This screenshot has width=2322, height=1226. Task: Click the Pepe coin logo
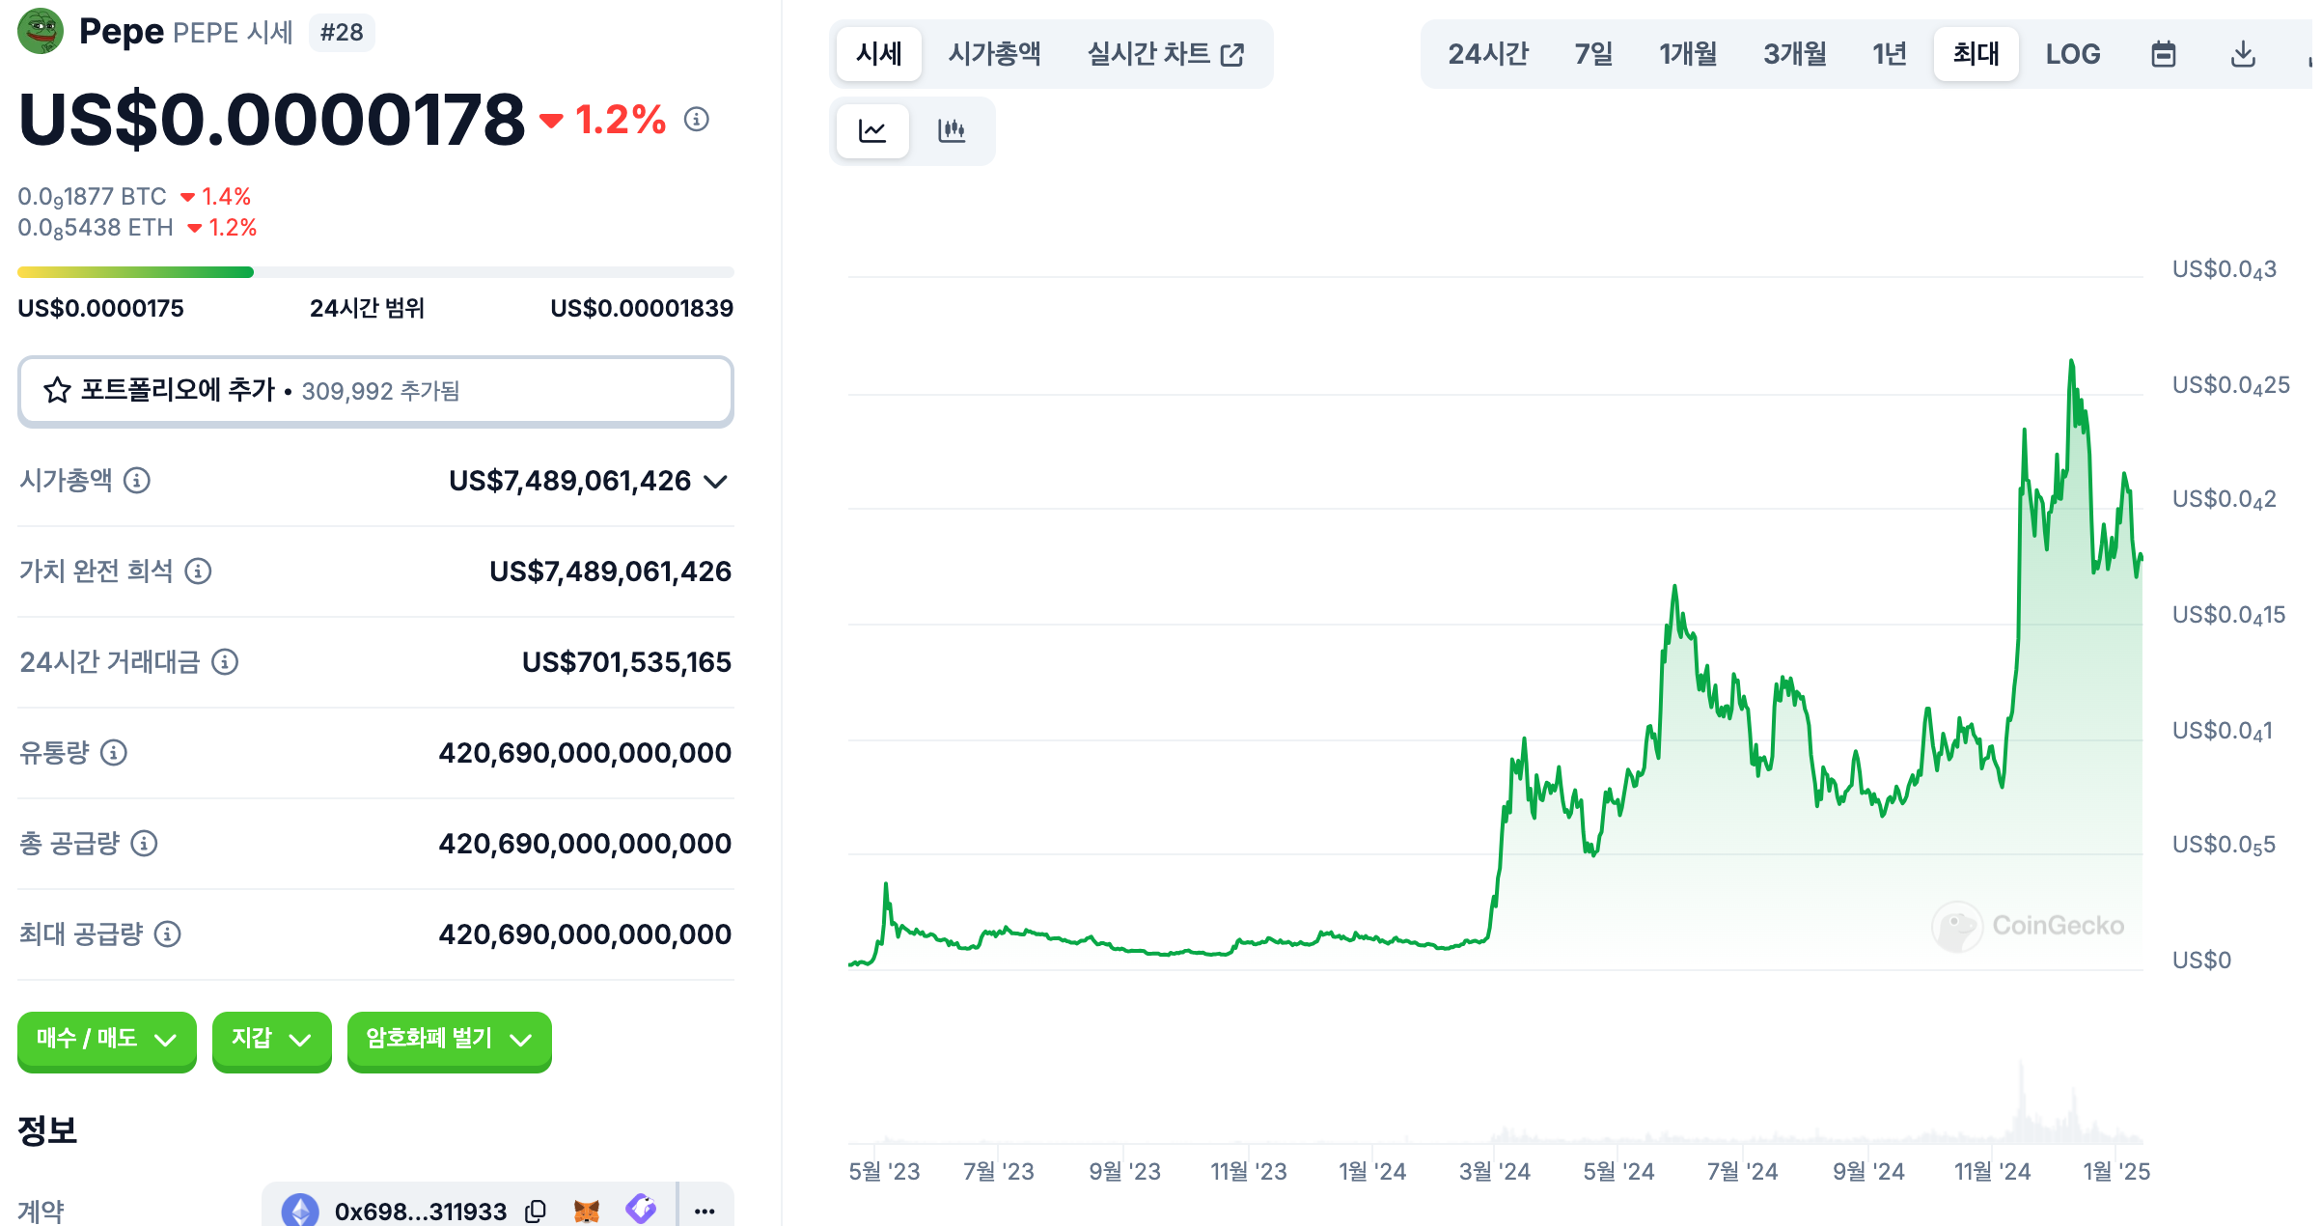tap(40, 30)
